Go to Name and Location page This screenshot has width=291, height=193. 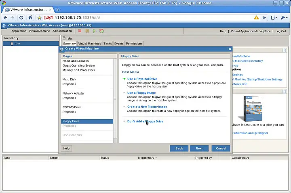pos(76,61)
